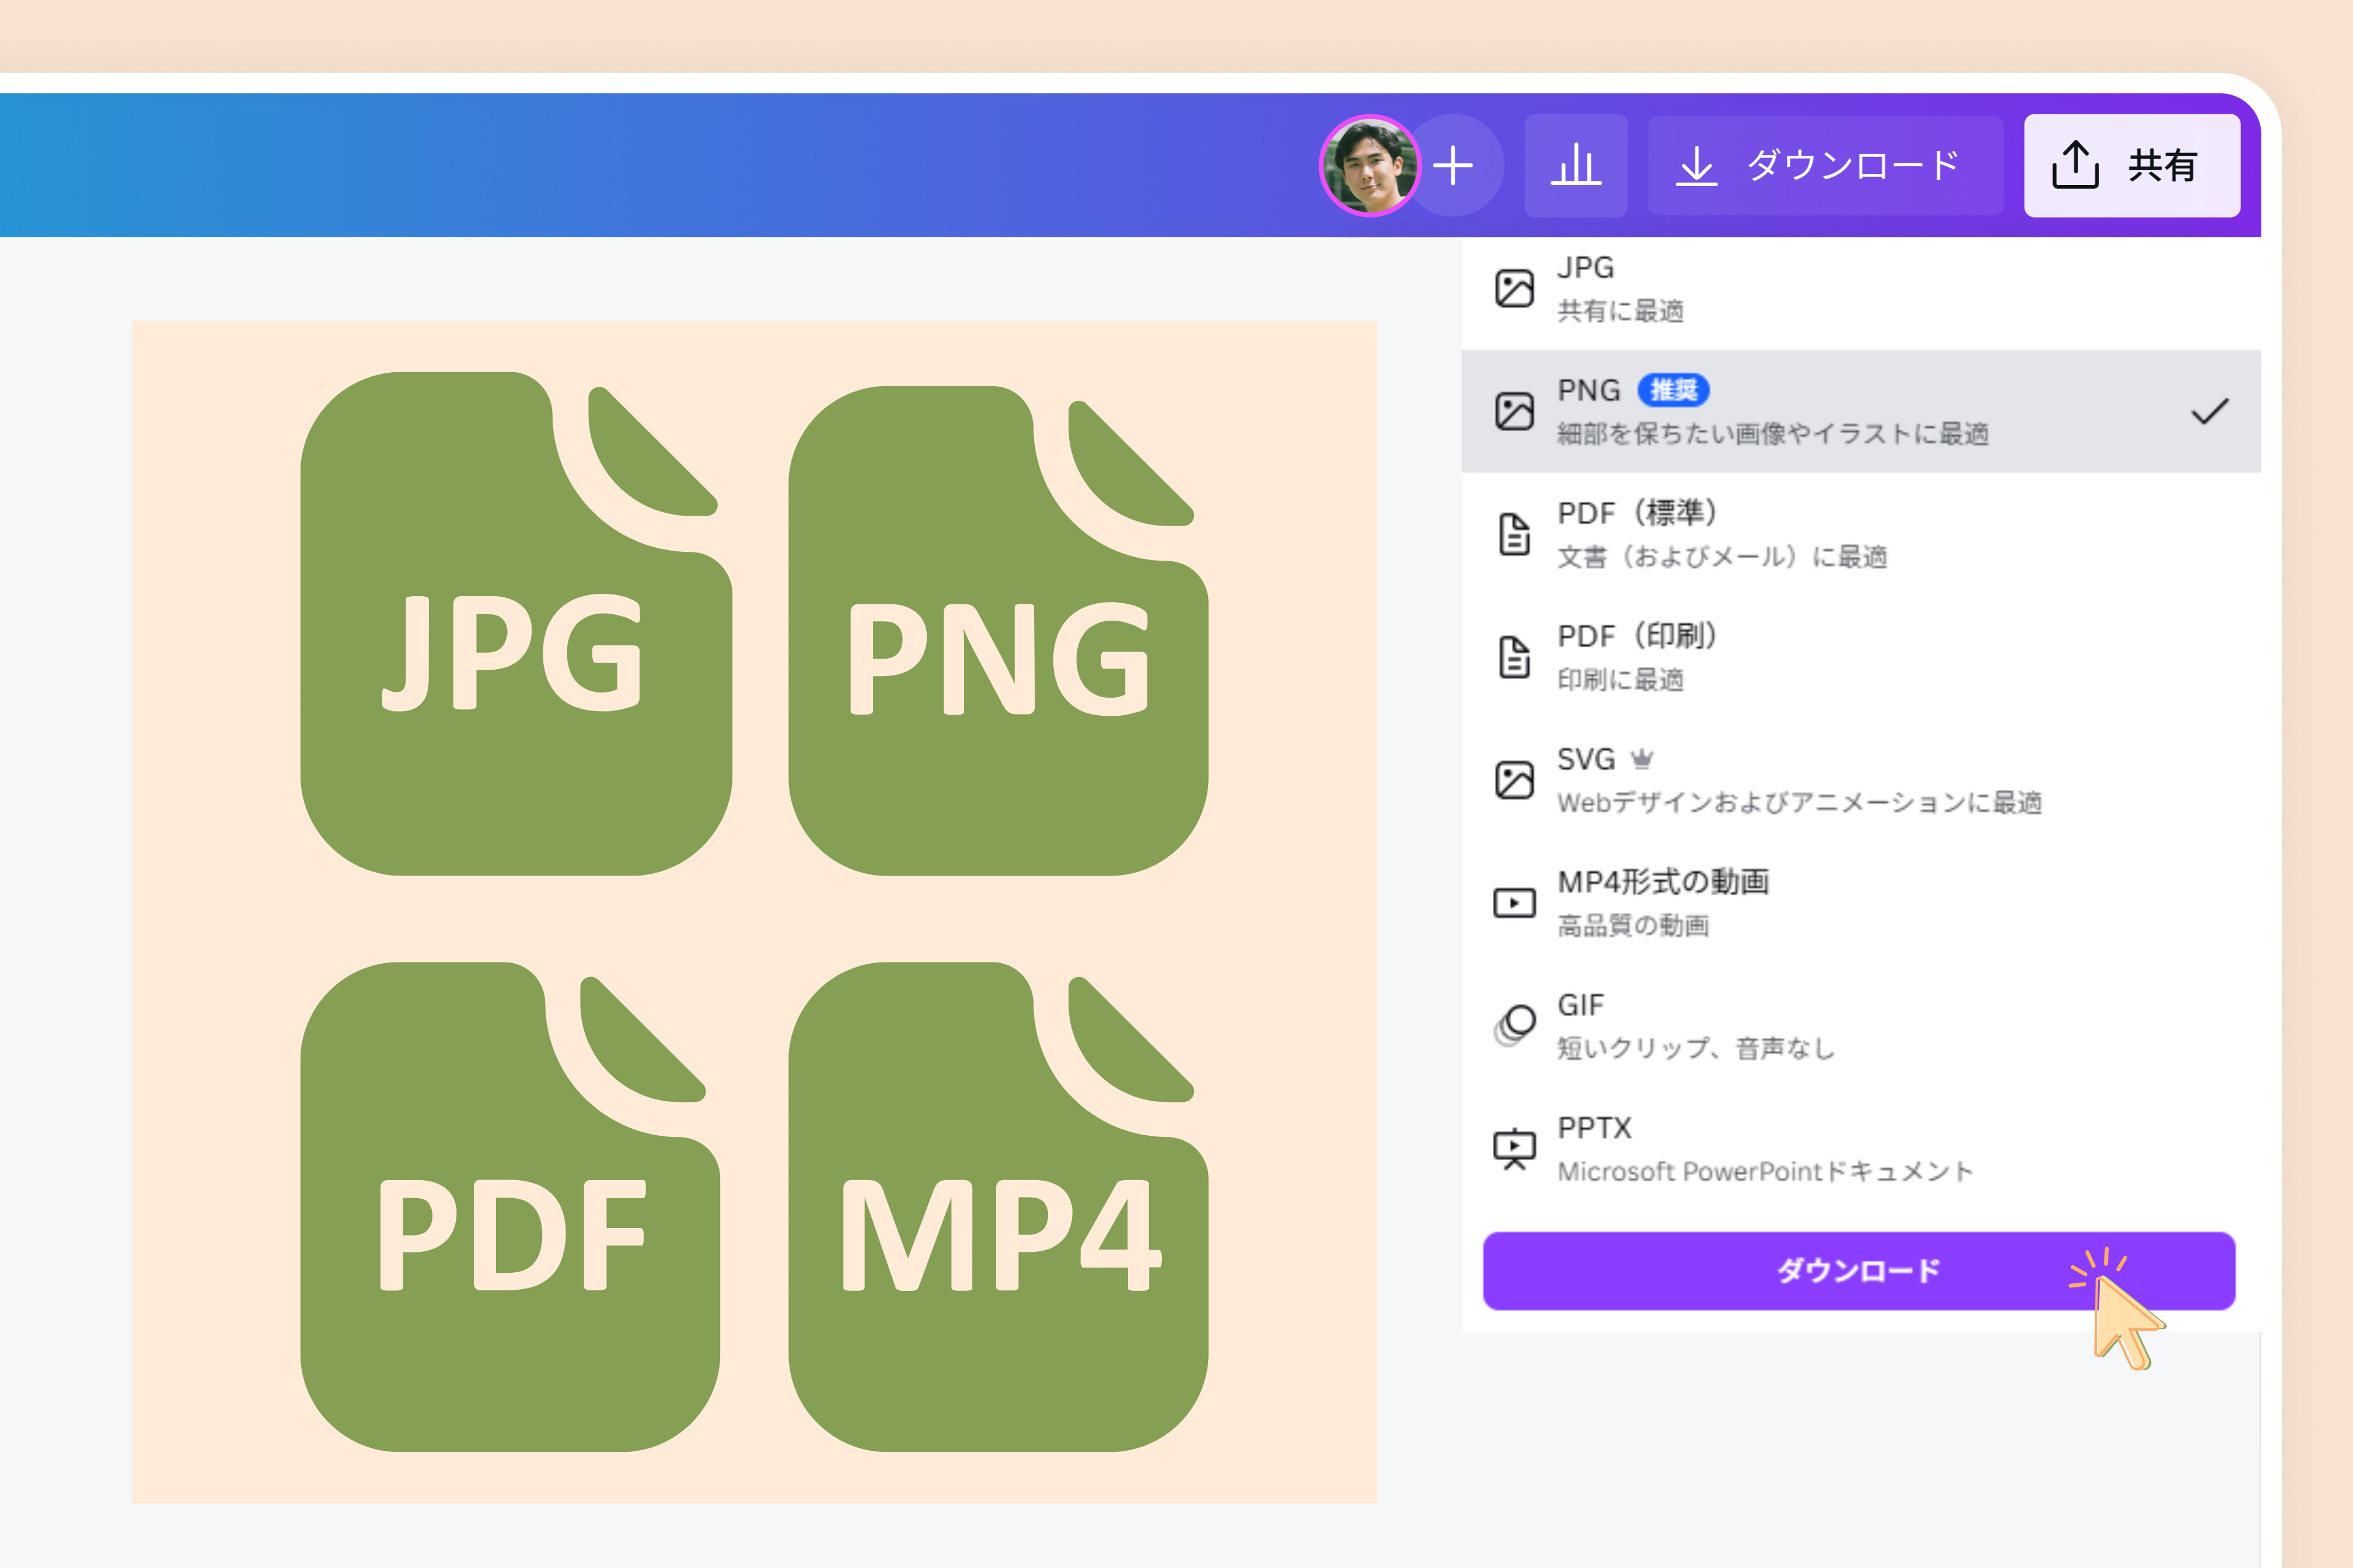This screenshot has width=2353, height=1568.
Task: Choose PDF（標準）format
Action: tap(1861, 534)
